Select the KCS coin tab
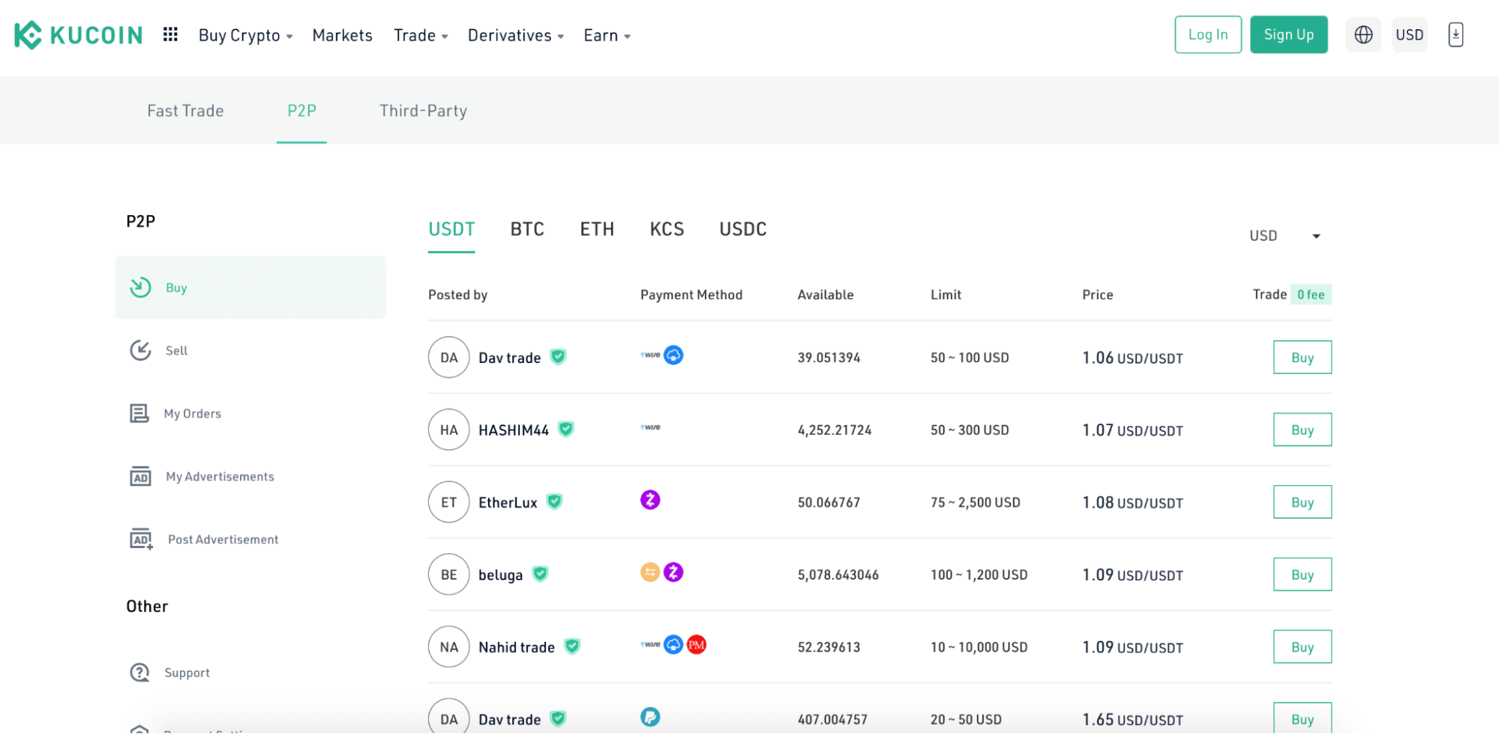This screenshot has height=734, width=1499. click(667, 229)
